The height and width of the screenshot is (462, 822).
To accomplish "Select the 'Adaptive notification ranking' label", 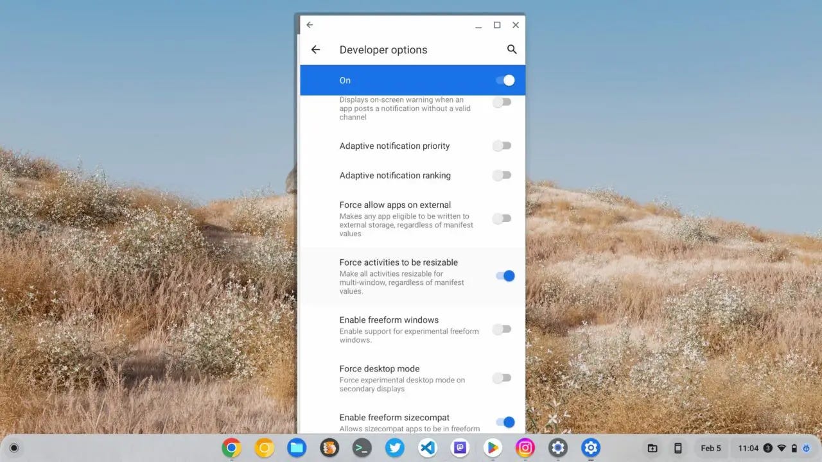I will click(395, 175).
